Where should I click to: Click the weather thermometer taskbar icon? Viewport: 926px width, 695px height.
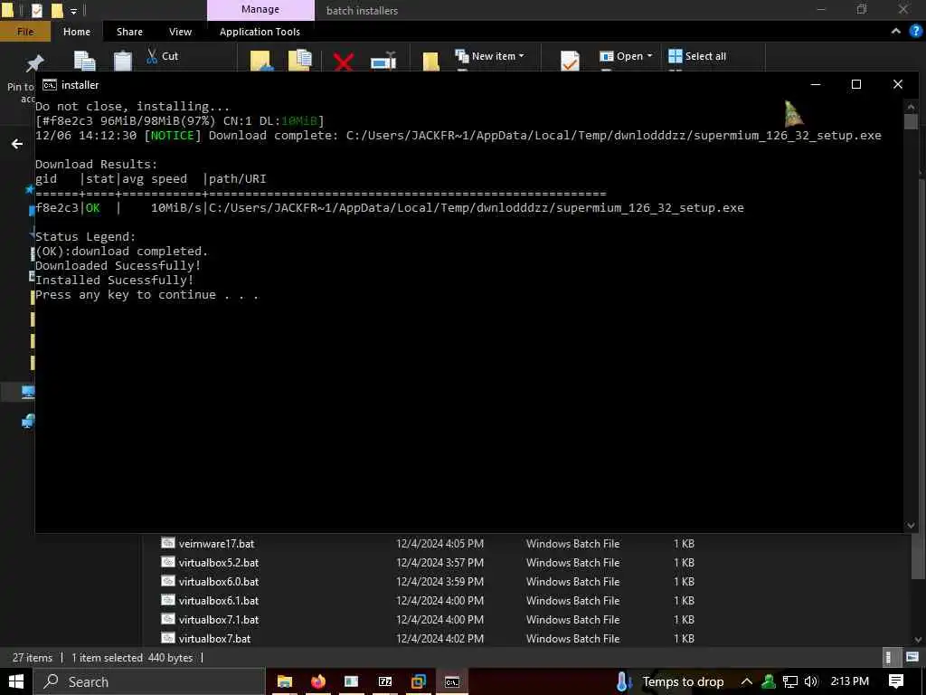pos(624,681)
